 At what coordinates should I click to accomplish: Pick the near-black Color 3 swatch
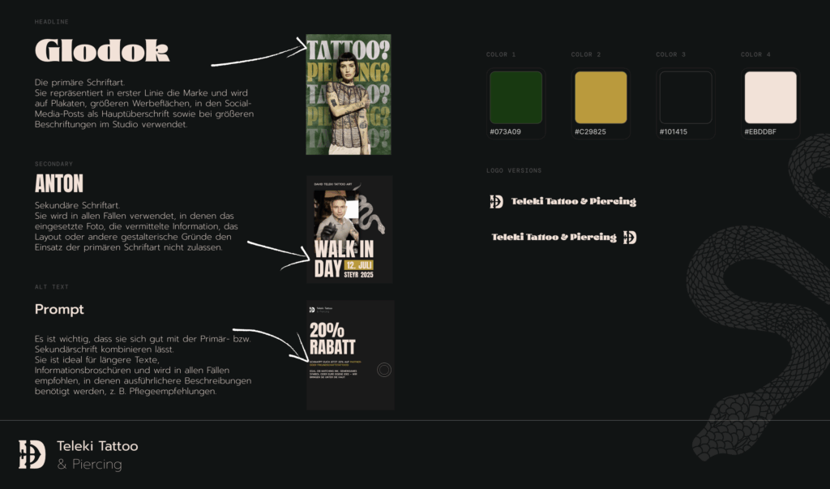685,97
